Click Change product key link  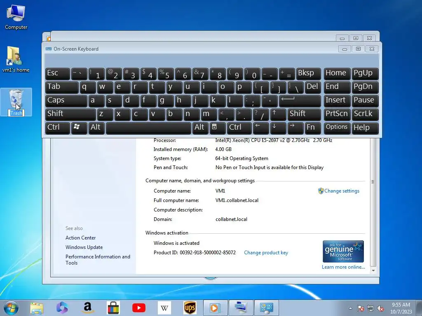pyautogui.click(x=266, y=253)
